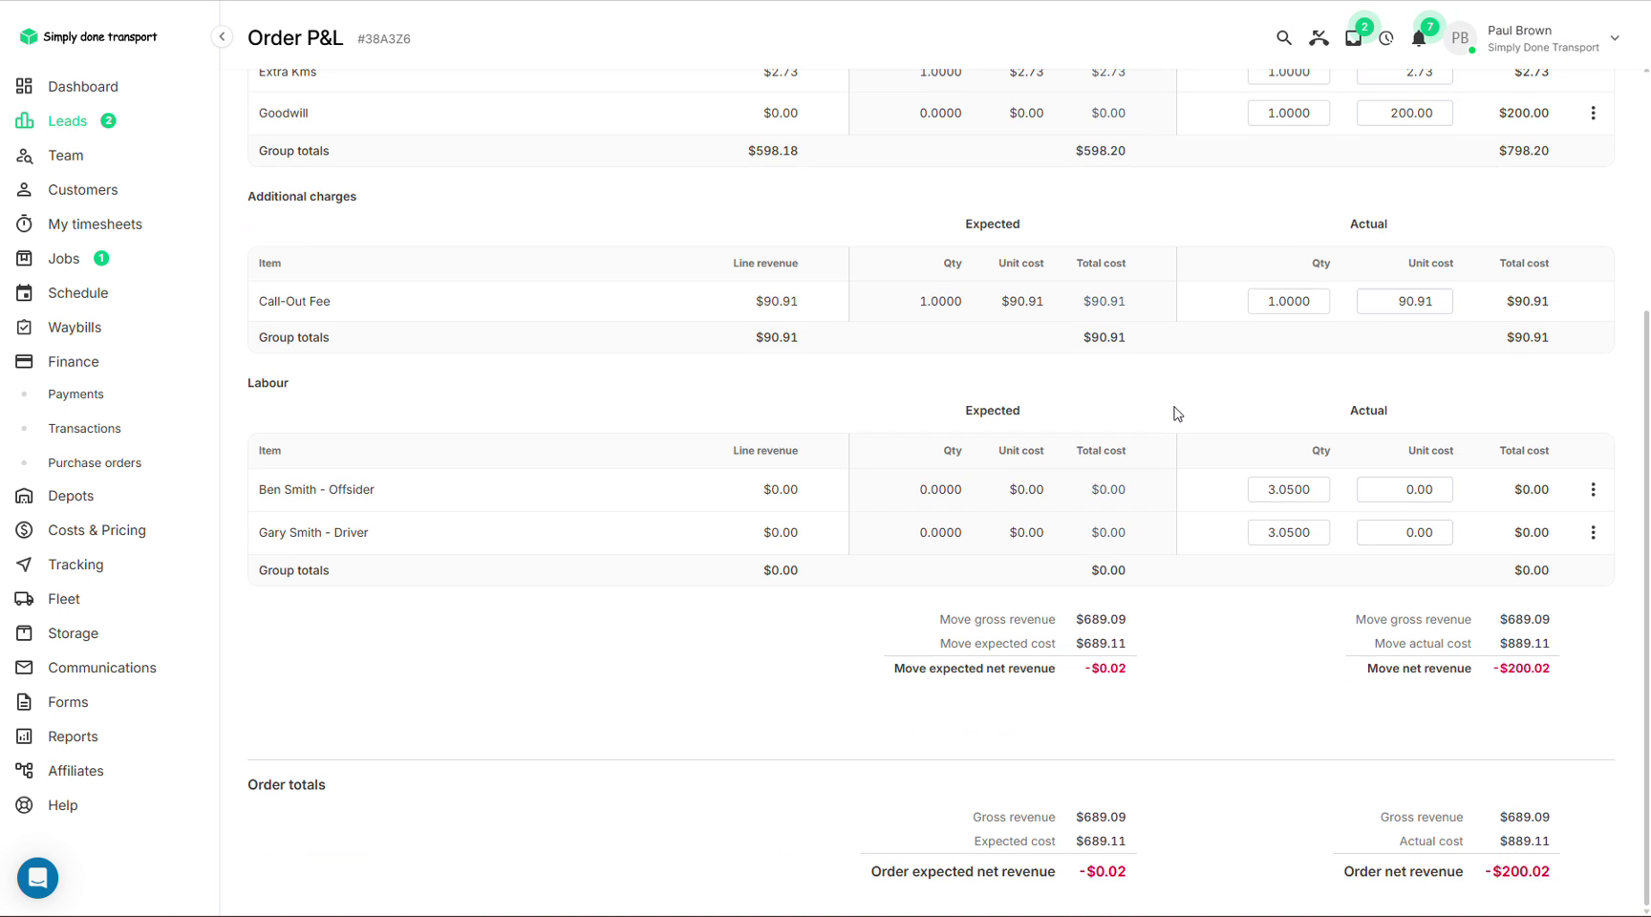
Task: Open the inbox icon with badge 2
Action: [x=1353, y=38]
